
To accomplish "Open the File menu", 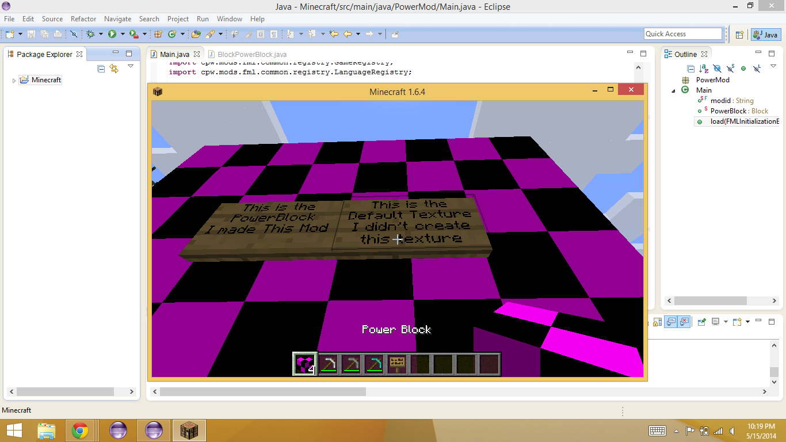I will (x=9, y=19).
